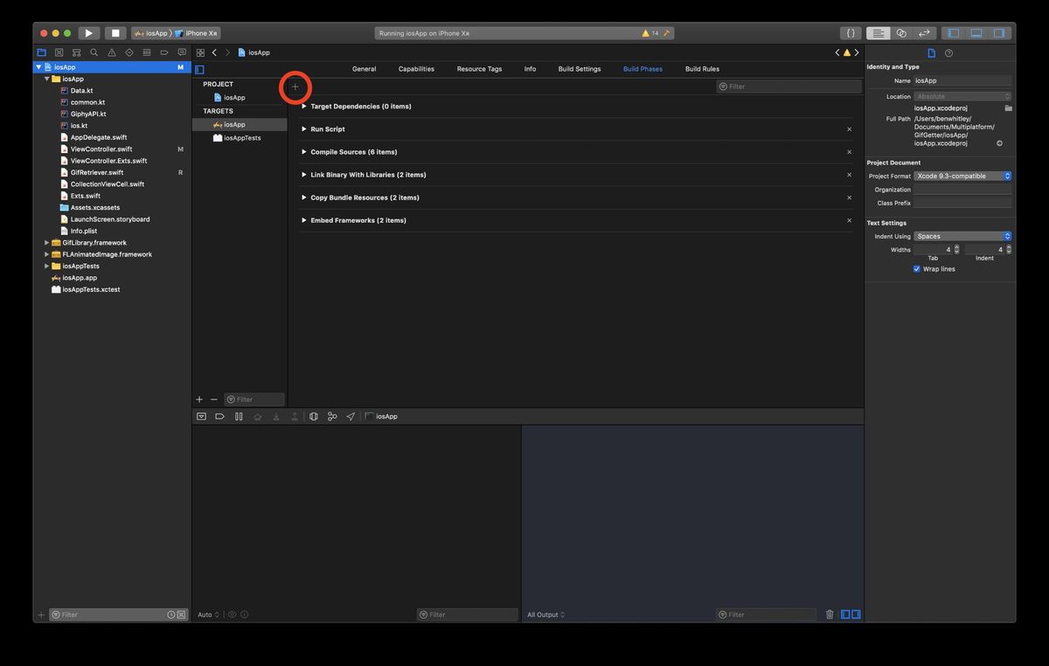Image resolution: width=1049 pixels, height=666 pixels.
Task: Run the app with the Play button
Action: pos(88,33)
